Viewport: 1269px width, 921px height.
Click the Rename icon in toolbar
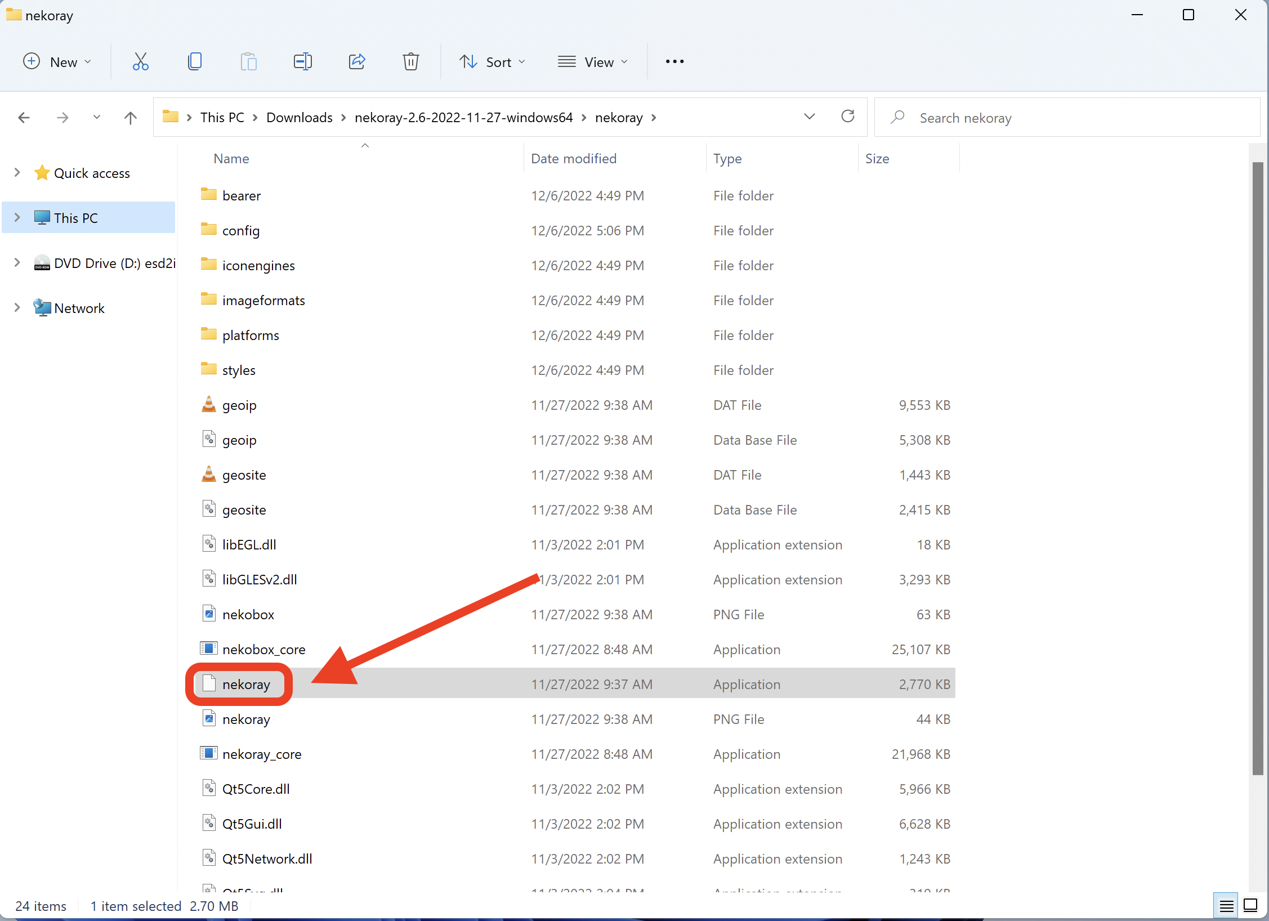pos(303,61)
